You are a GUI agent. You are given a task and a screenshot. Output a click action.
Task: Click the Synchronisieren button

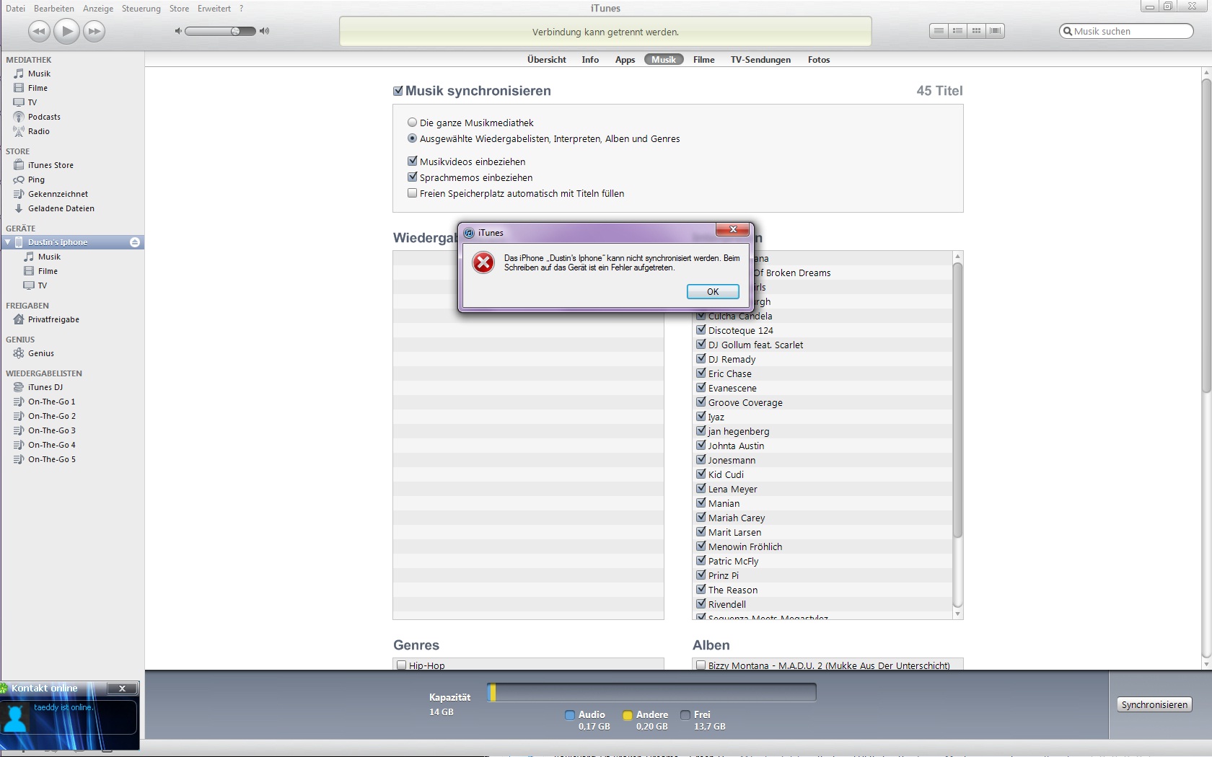tap(1154, 705)
